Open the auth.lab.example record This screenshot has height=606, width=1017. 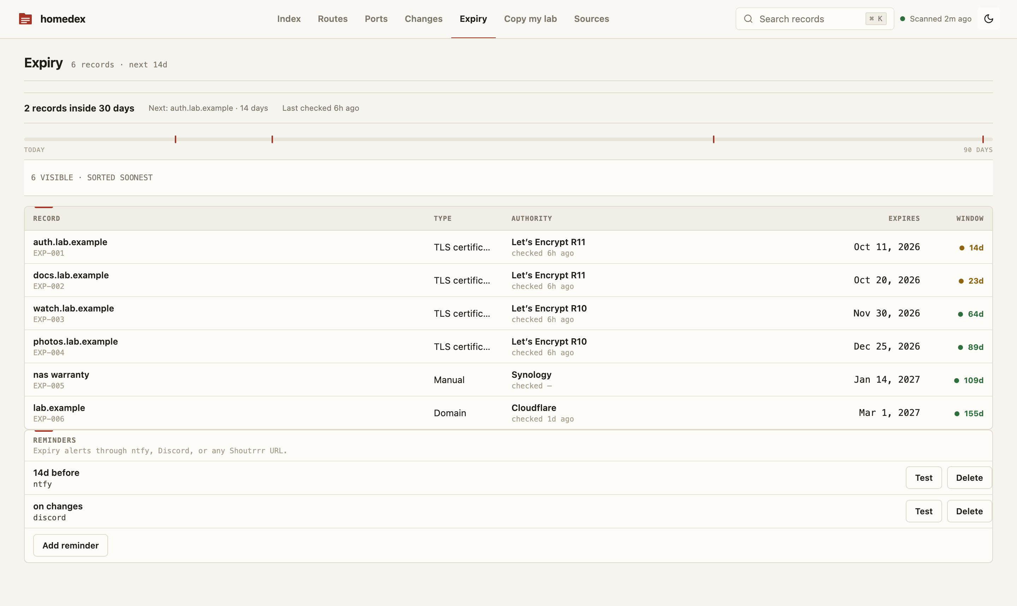pos(508,247)
